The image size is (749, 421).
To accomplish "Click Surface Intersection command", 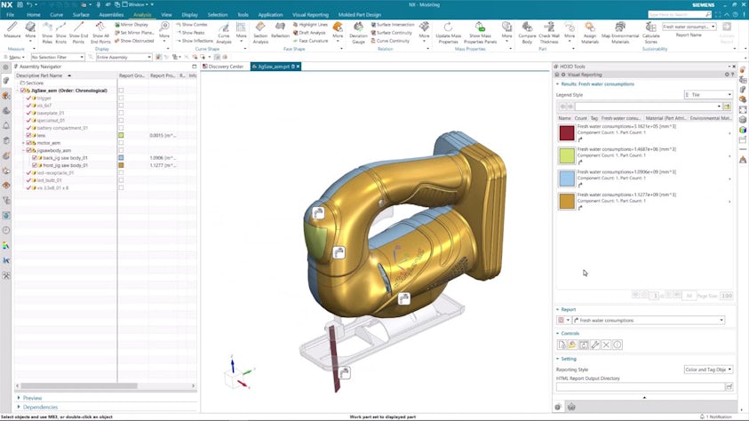I will point(393,24).
